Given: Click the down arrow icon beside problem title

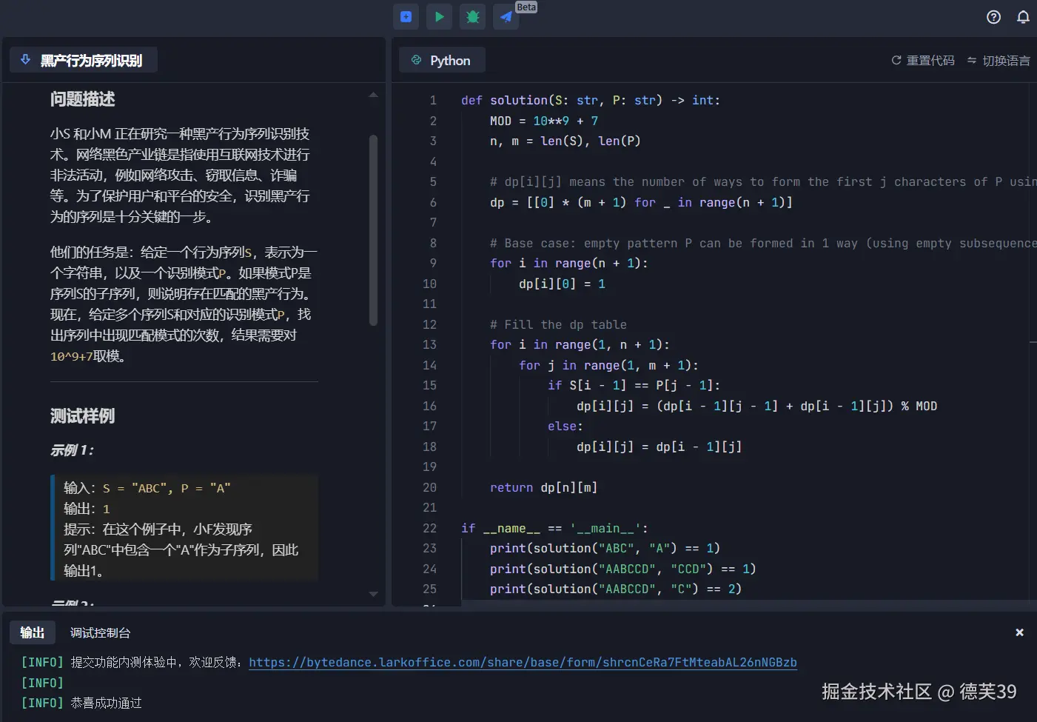Looking at the screenshot, I should (25, 60).
